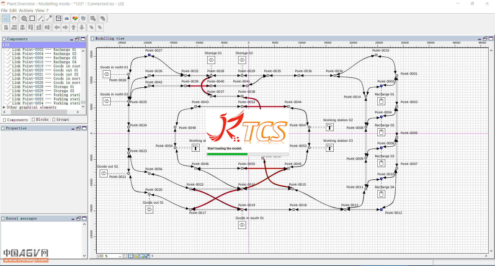Click the align horizontal center icon
The image size is (495, 266).
click(22, 27)
